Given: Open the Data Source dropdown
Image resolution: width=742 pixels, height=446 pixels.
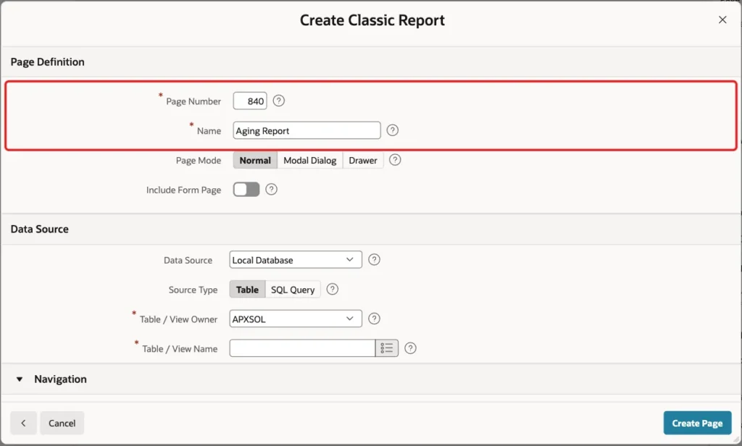Looking at the screenshot, I should click(x=296, y=260).
